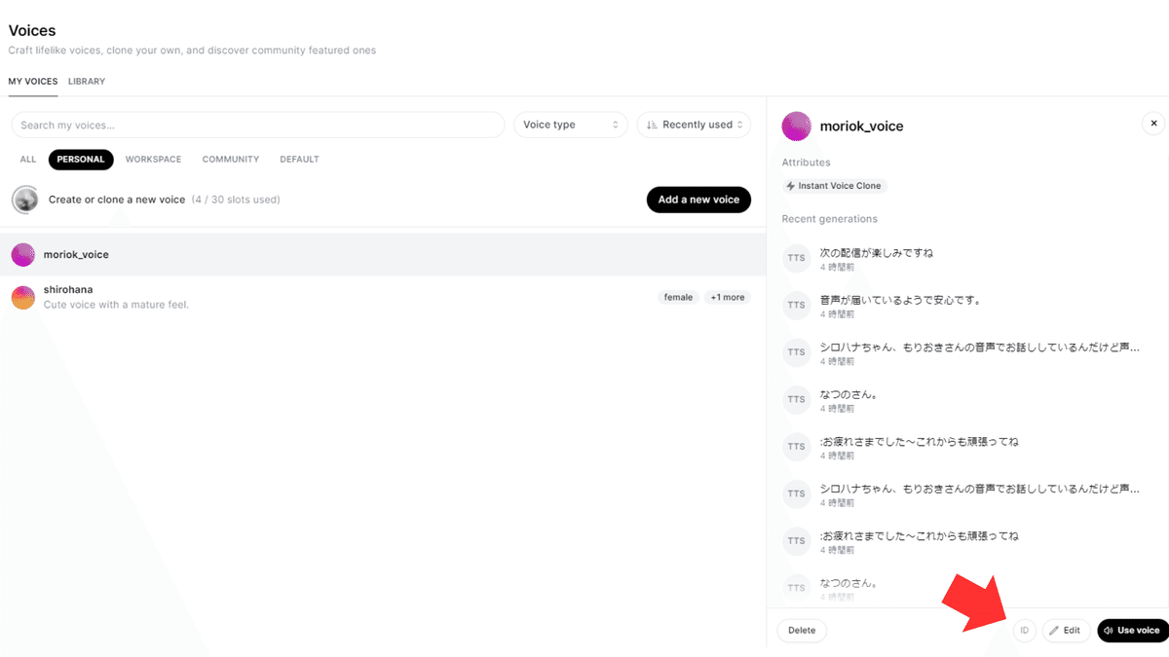This screenshot has height=657, width=1169.
Task: Expand the +1 more tags for shirohana
Action: 728,297
